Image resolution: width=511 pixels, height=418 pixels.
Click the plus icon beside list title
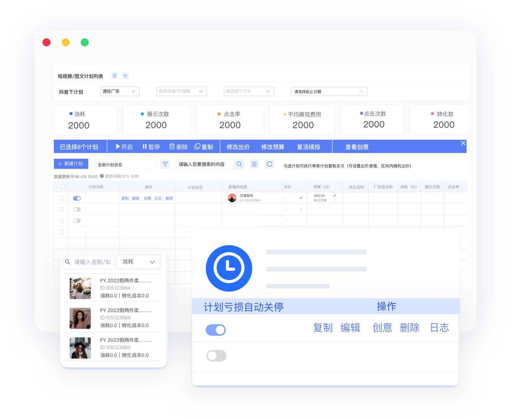[x=125, y=76]
